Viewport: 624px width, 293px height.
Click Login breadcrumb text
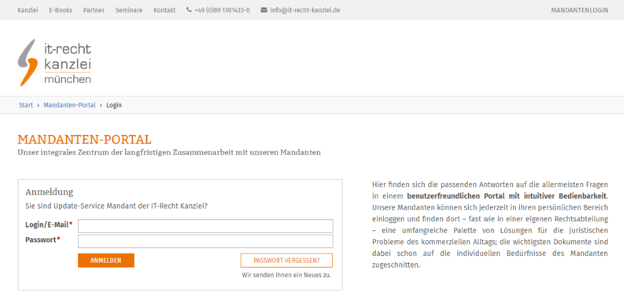pyautogui.click(x=114, y=105)
